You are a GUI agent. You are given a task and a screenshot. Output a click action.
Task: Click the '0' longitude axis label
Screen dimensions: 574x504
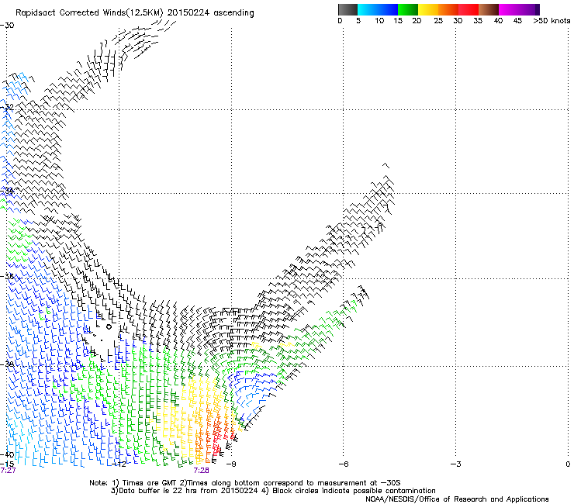(x=568, y=464)
